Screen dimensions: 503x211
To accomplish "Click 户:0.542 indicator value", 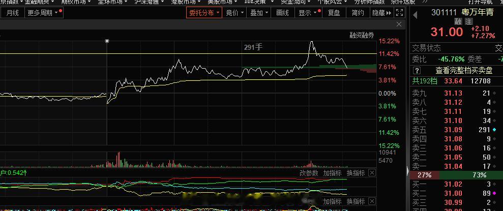I will point(13,173).
